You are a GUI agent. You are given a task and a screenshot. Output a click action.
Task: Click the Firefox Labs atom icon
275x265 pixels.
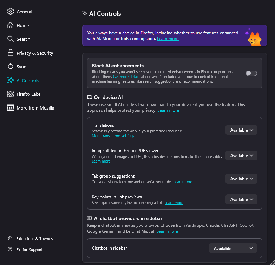[10, 94]
